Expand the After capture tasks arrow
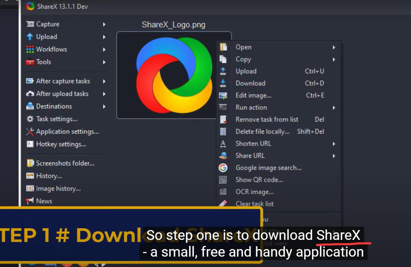Image resolution: width=411 pixels, height=267 pixels. click(x=104, y=81)
